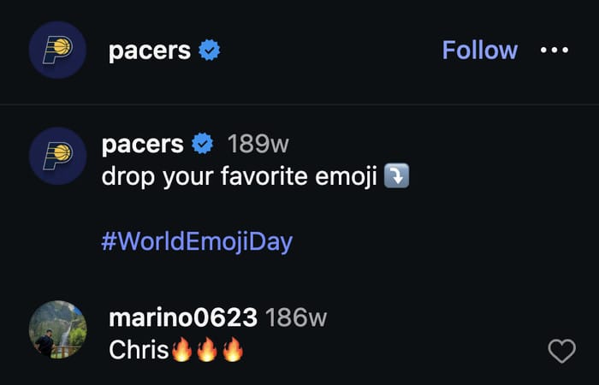Click the first fire emoji after "Chris"

click(x=181, y=350)
